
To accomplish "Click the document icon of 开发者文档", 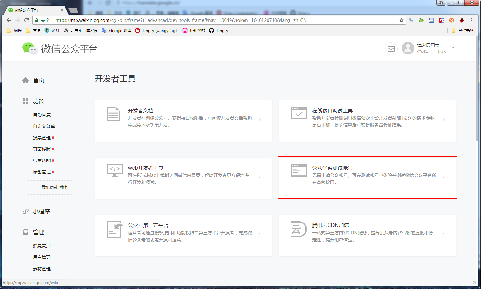I will point(113,114).
